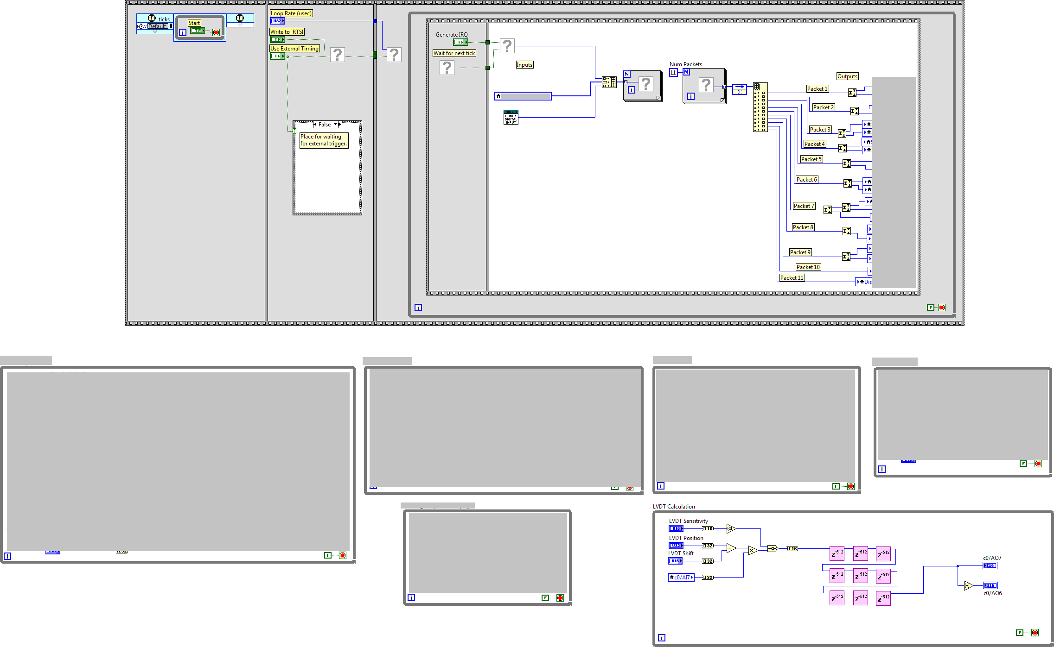The height and width of the screenshot is (647, 1054).
Task: Click the split number node for Packet 6
Action: tap(848, 183)
